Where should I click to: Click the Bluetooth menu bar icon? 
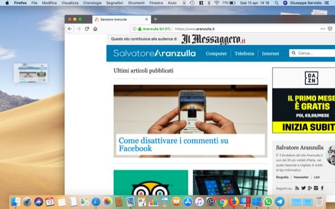[209, 3]
